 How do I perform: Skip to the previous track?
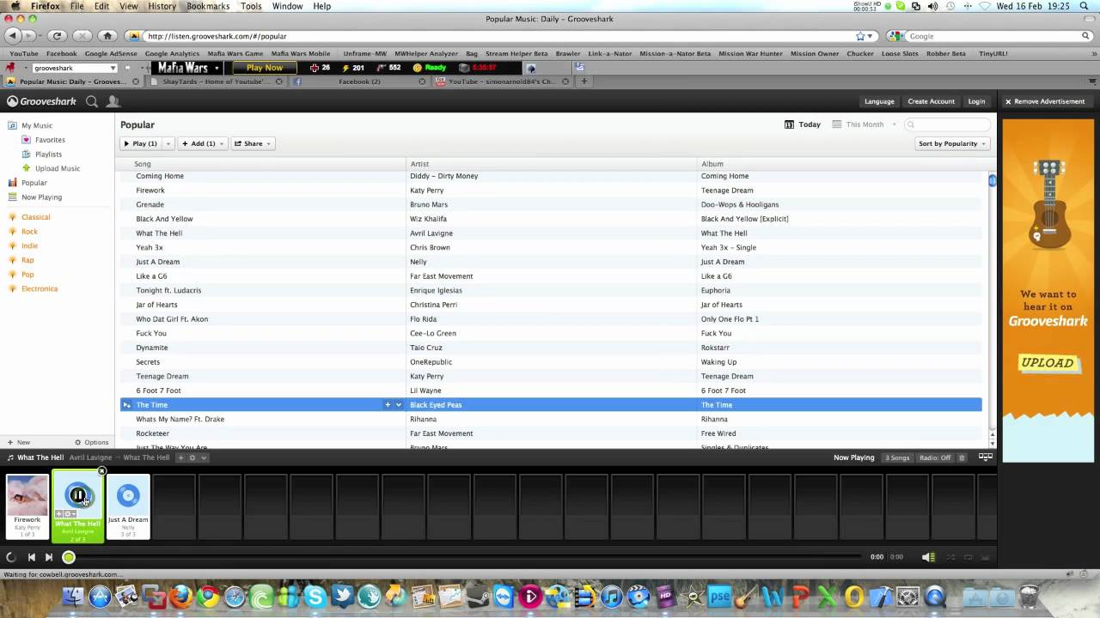(32, 557)
